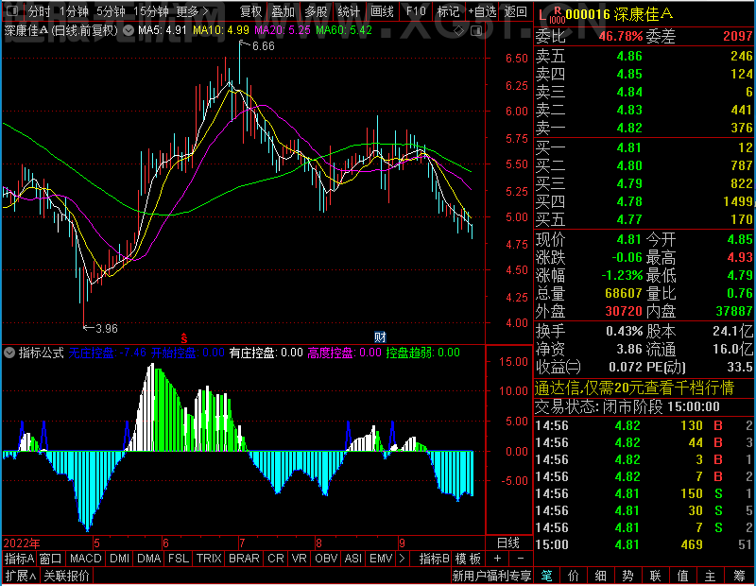Click the MA20: 5.25 legend label

[x=283, y=30]
